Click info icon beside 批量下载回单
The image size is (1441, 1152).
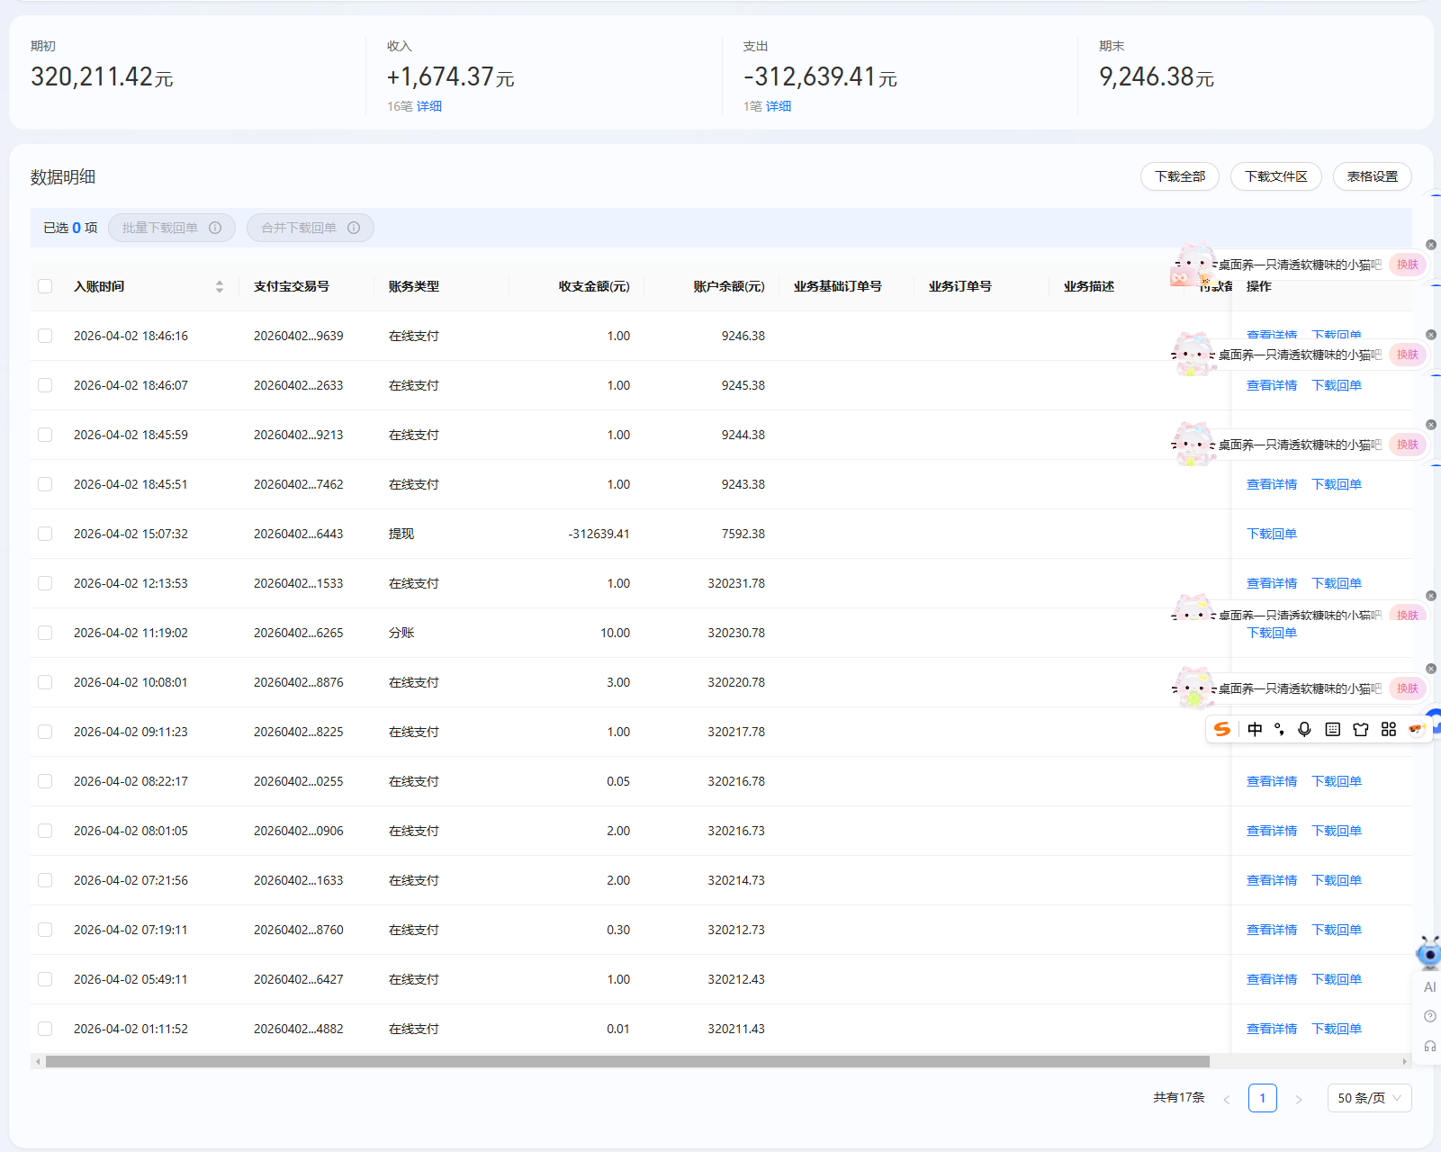coord(215,228)
